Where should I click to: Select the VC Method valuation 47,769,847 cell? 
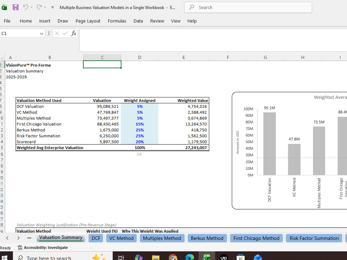(x=102, y=112)
